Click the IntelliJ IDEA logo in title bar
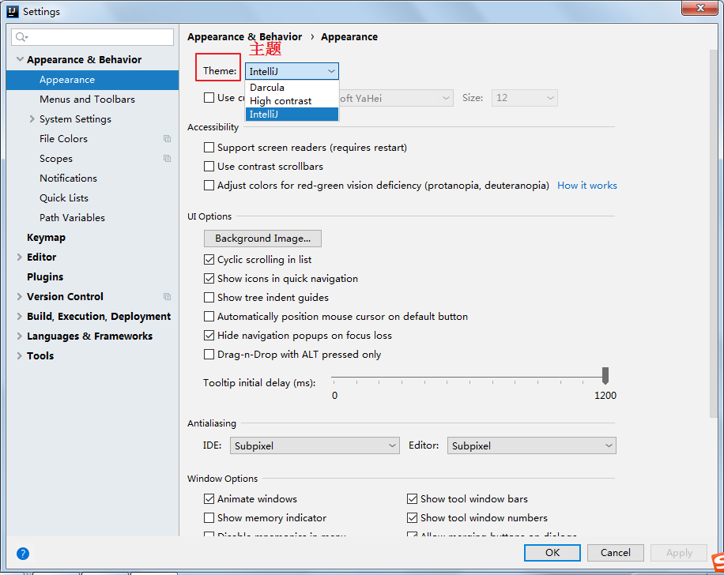724x575 pixels. [12, 11]
